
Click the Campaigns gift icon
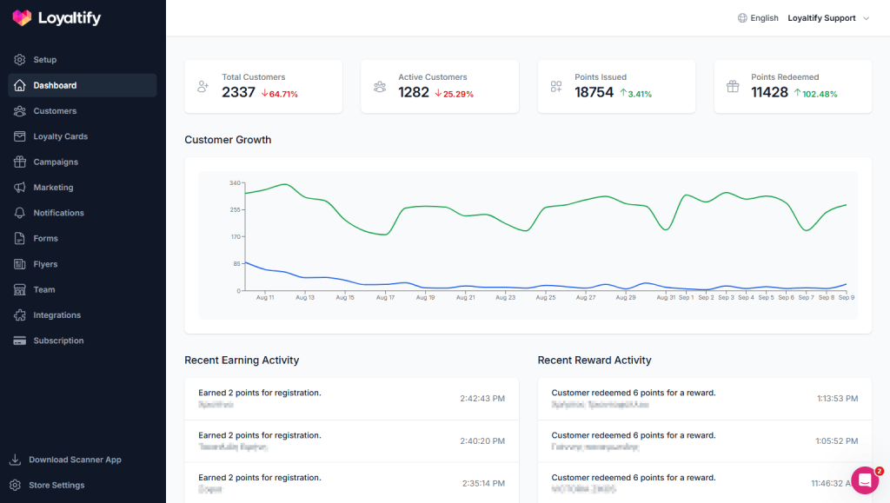18,162
